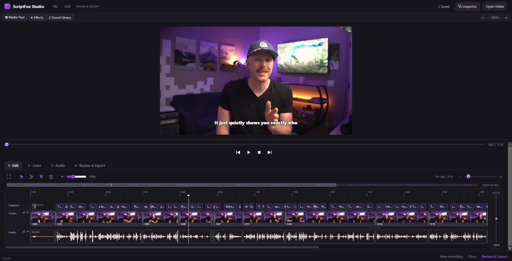Select the 0:23 screen clip

tap(99, 218)
